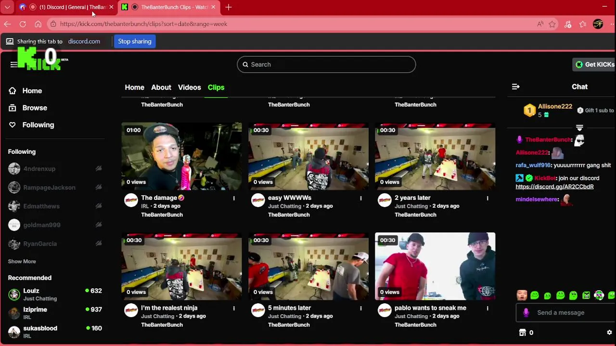
Task: Insert the human face emote
Action: click(x=522, y=296)
